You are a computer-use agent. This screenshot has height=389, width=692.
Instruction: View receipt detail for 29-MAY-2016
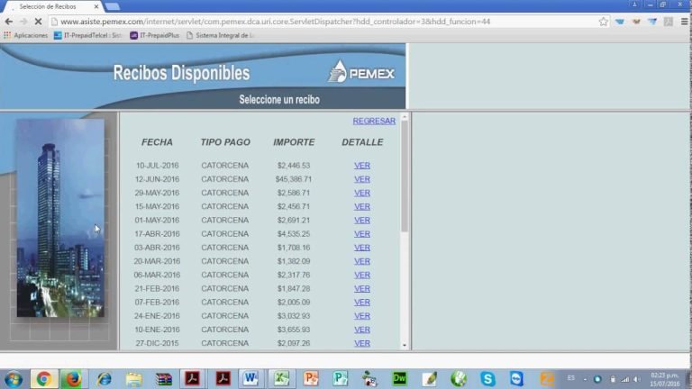click(362, 193)
